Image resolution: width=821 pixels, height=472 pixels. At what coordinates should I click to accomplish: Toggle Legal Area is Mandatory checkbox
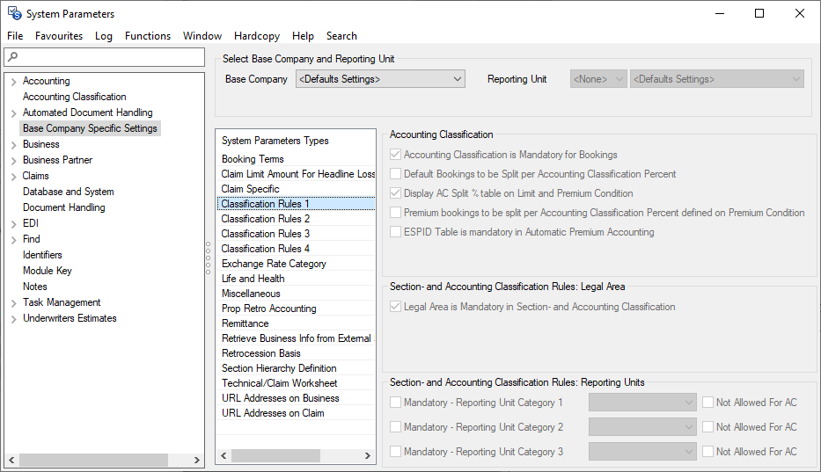coord(396,307)
